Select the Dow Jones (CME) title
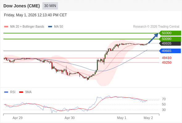This screenshot has height=123, width=182. click(22, 6)
